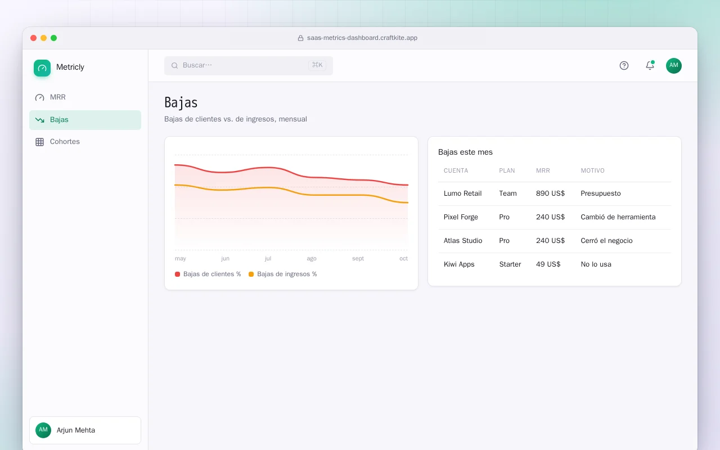Click the No lo usa reason
Image resolution: width=720 pixels, height=450 pixels.
(596, 264)
